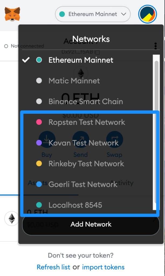Screen dimensions: 165x276
Task: Click the account options three-dot icon
Action: point(156,46)
